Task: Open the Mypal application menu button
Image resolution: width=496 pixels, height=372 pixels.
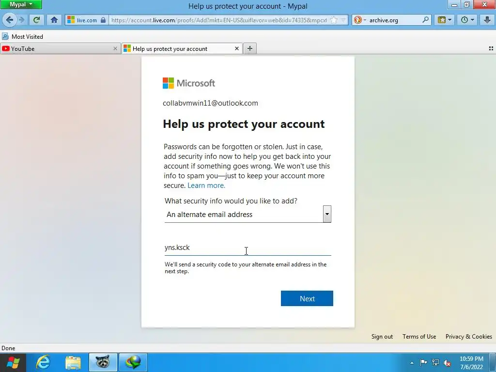Action: (21, 4)
